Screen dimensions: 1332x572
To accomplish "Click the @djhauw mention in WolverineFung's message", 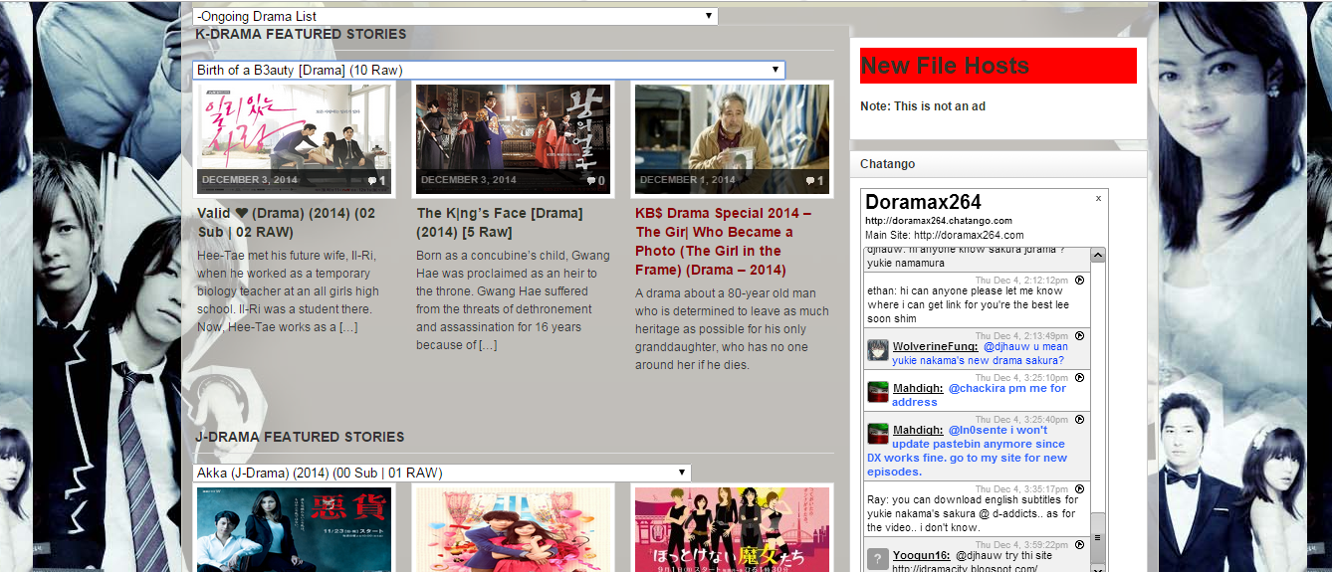I will coord(1005,346).
